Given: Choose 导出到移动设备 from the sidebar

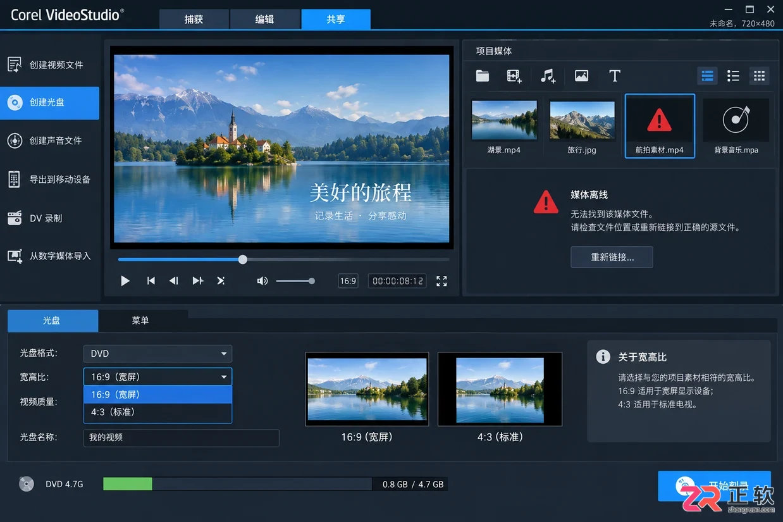Looking at the screenshot, I should pos(49,179).
